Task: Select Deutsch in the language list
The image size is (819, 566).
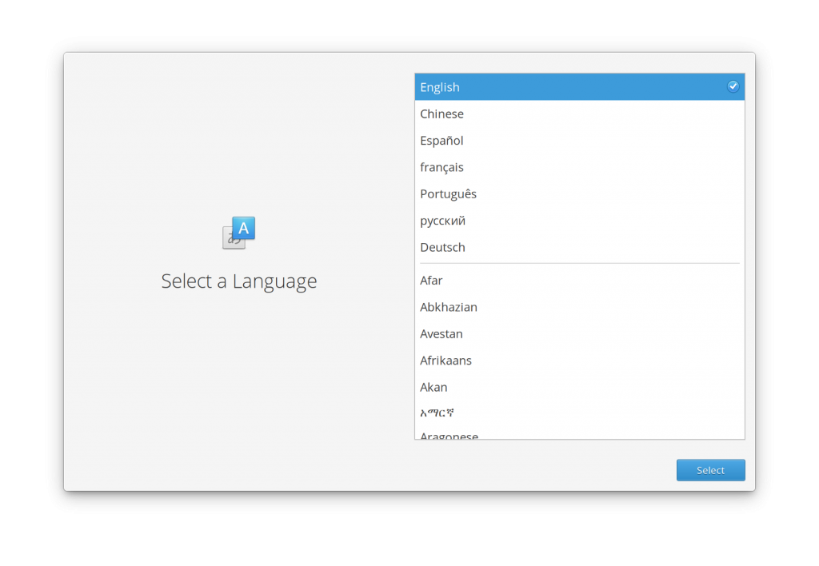Action: 442,247
